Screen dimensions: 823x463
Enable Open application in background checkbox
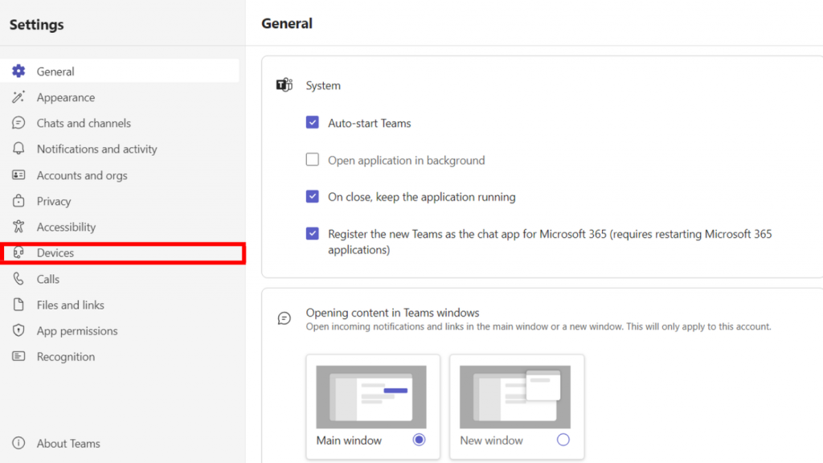pyautogui.click(x=313, y=159)
